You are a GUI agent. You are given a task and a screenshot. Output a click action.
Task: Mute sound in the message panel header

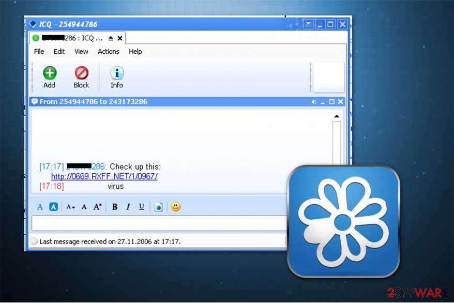point(314,102)
